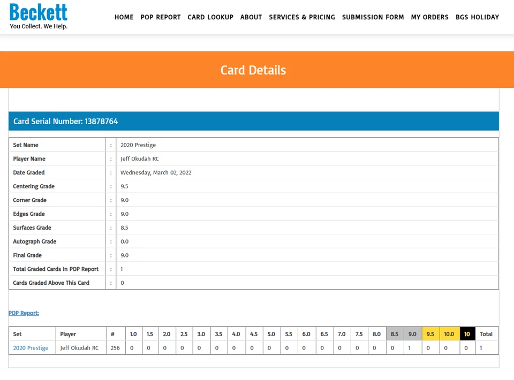514x380 pixels.
Task: Open the POP REPORT menu
Action: 161,17
